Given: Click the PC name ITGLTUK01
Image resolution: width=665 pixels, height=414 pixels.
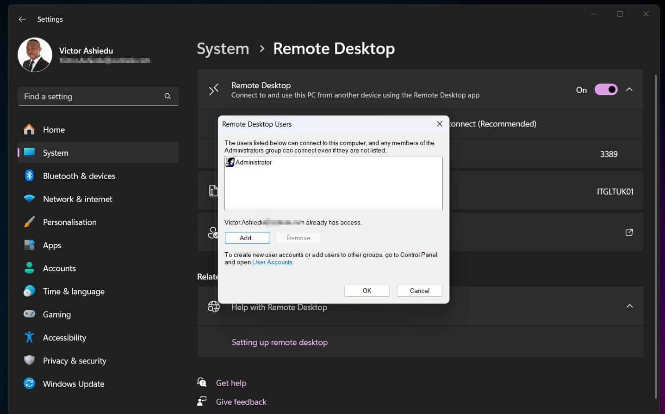Looking at the screenshot, I should coord(615,192).
